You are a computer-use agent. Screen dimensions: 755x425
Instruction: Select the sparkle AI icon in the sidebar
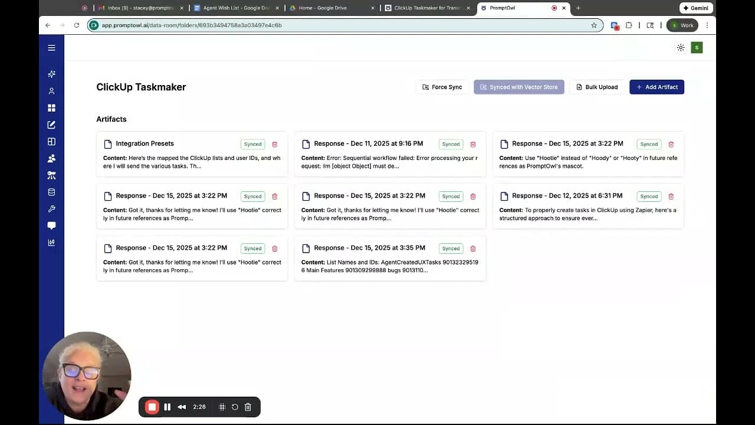pyautogui.click(x=51, y=74)
